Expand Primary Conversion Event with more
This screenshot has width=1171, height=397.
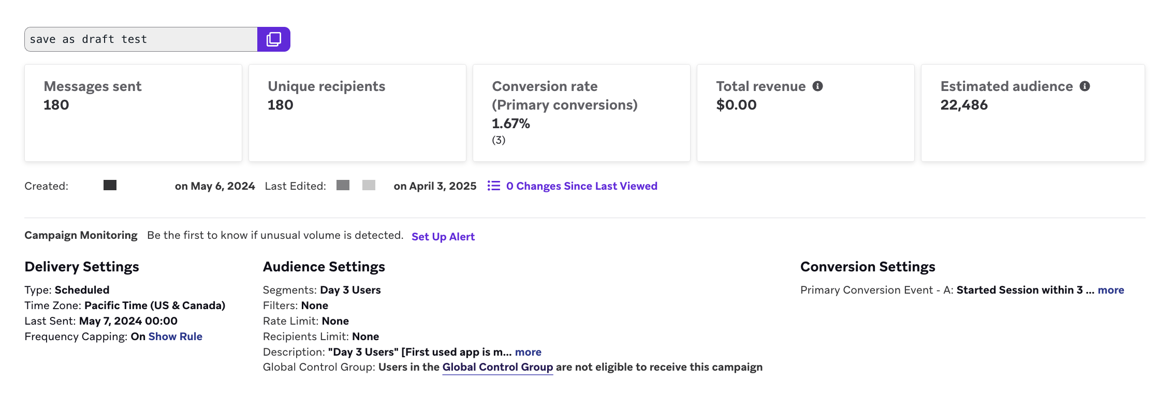(1111, 290)
